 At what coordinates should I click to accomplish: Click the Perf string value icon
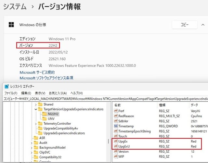coord(116,111)
